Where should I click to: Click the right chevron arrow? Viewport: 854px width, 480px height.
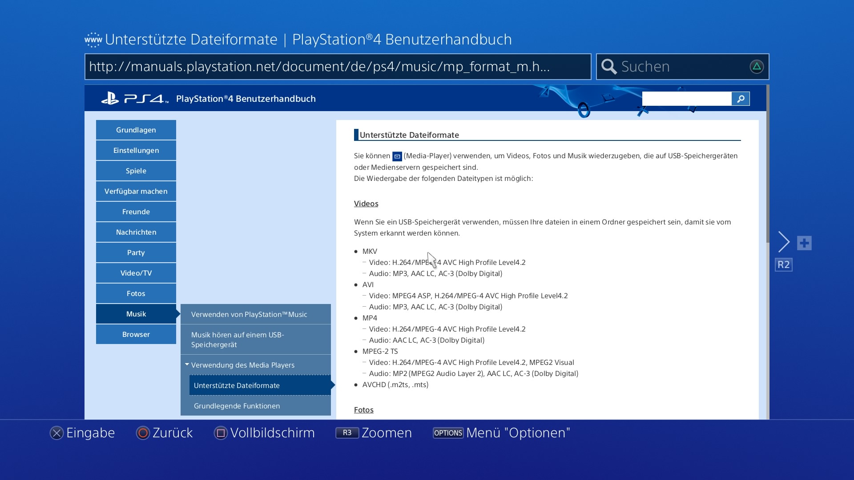[x=784, y=242]
